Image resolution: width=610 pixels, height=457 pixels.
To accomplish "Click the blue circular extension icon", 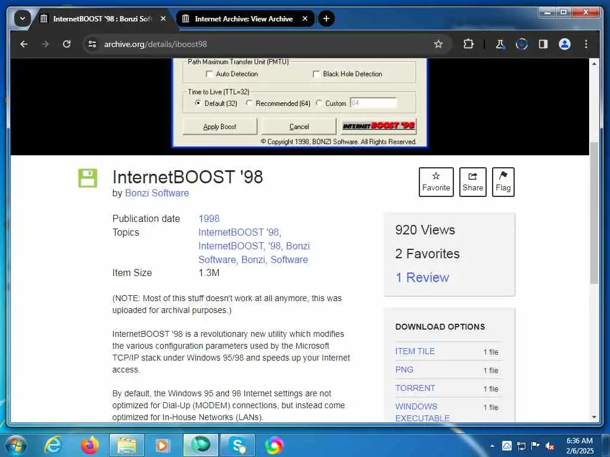I will [522, 44].
